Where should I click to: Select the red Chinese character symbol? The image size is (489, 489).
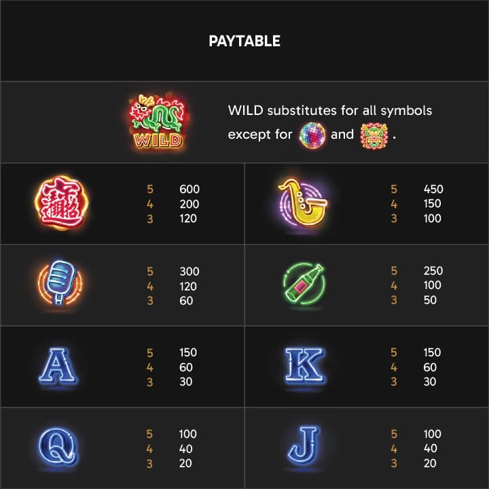click(61, 203)
